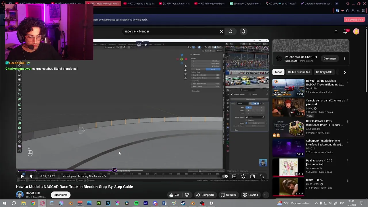Click the video progress bar
This screenshot has width=368, height=207.
click(143, 170)
